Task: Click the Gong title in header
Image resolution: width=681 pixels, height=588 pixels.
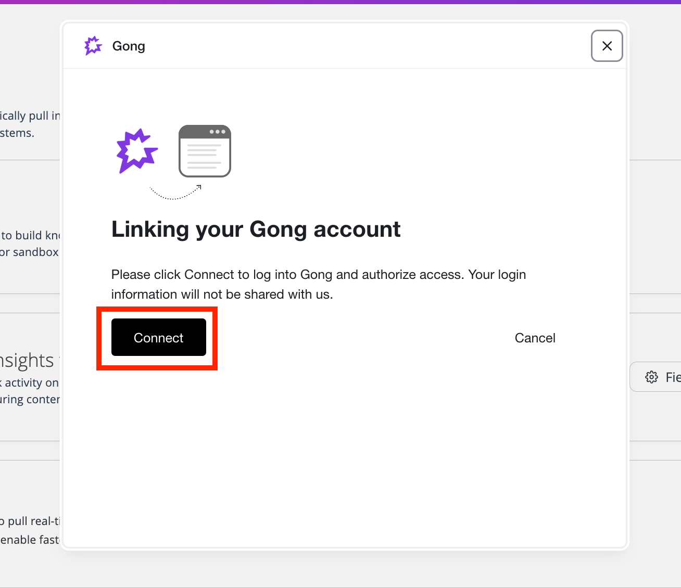Action: (129, 46)
